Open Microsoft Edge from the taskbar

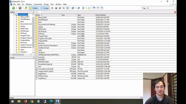(51, 101)
